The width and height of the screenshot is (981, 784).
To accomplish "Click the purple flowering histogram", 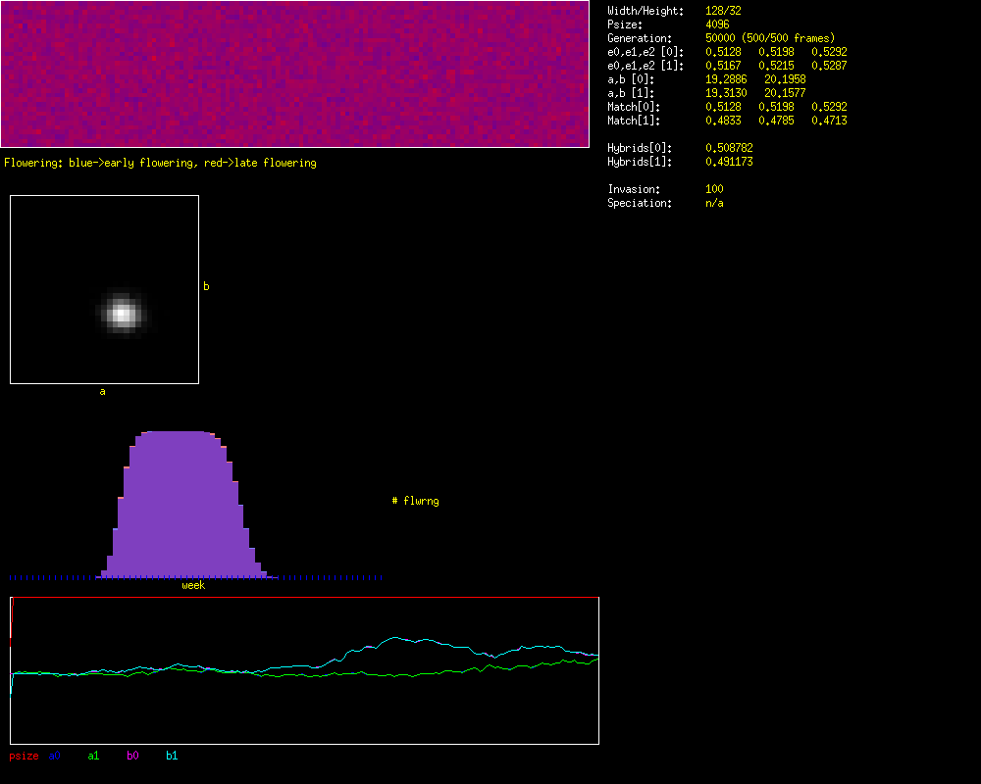I will click(186, 504).
